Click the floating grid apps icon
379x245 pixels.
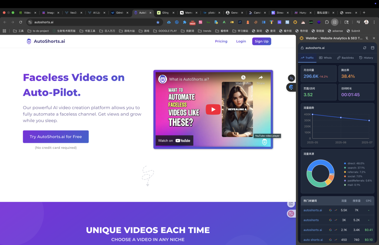[291, 204]
